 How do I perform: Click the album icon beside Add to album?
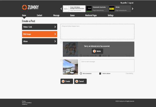100,74
